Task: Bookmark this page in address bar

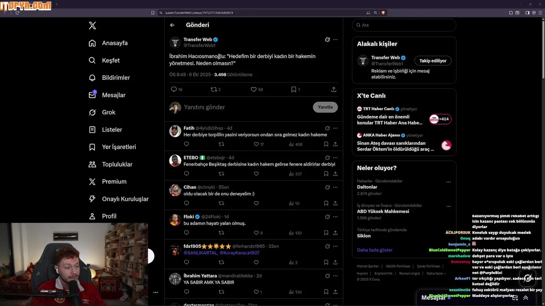Action: click(x=153, y=13)
